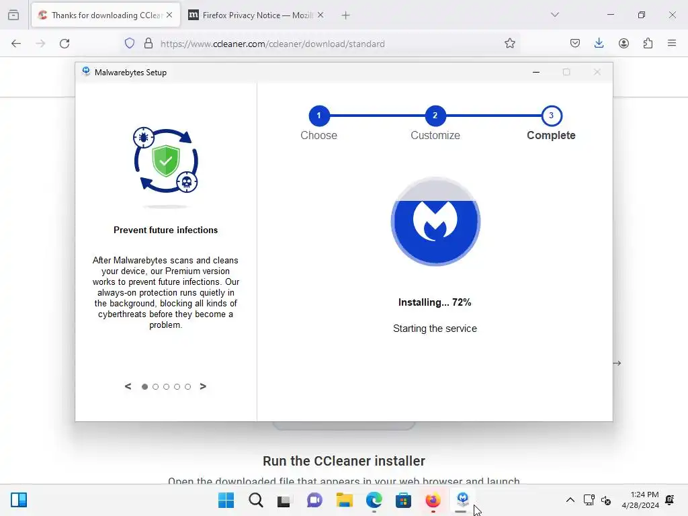Open Microsoft Store from taskbar
Viewport: 688px width, 516px height.
pos(403,500)
